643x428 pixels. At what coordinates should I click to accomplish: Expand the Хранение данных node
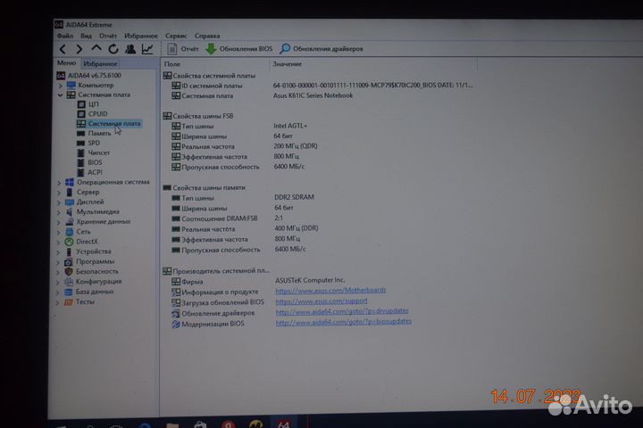tap(58, 222)
